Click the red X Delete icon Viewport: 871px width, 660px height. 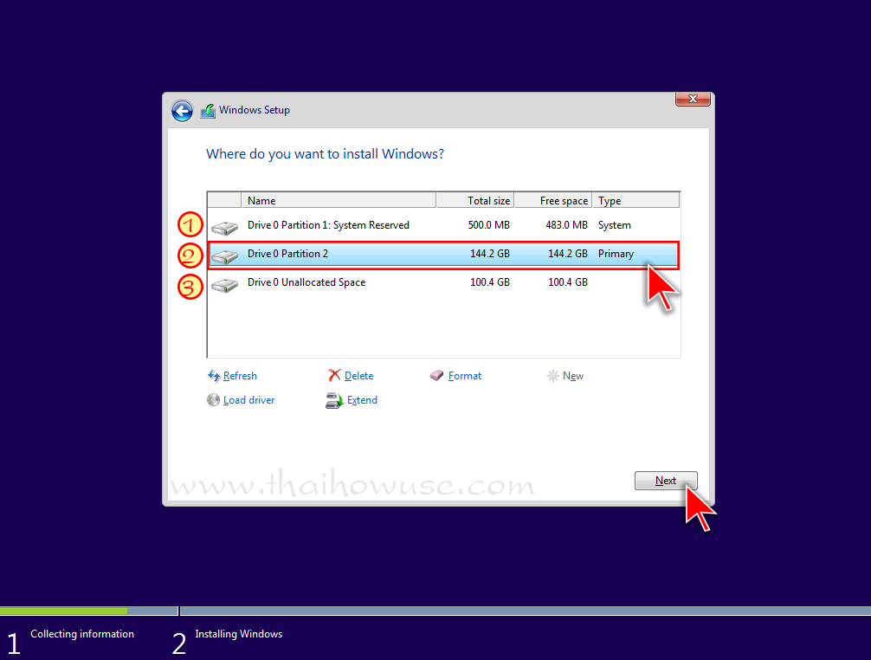(x=334, y=376)
